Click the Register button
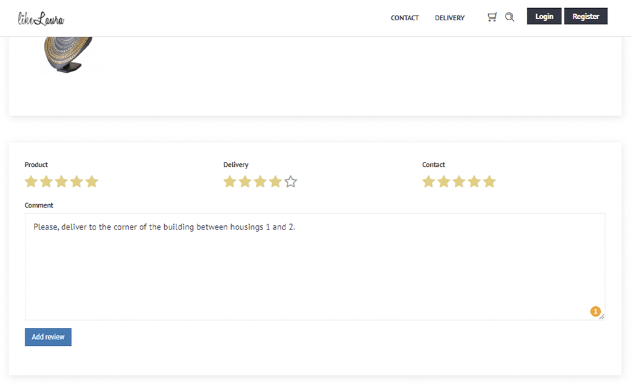The height and width of the screenshot is (389, 631). click(x=585, y=16)
